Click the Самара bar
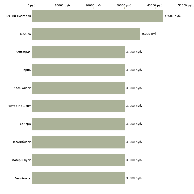This screenshot has width=194, height=194. click(x=78, y=124)
